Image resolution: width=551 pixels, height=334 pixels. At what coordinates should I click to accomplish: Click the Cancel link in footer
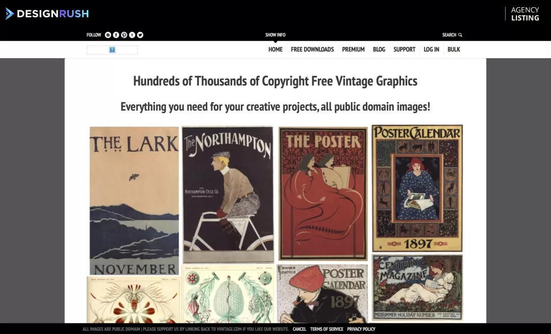click(299, 329)
